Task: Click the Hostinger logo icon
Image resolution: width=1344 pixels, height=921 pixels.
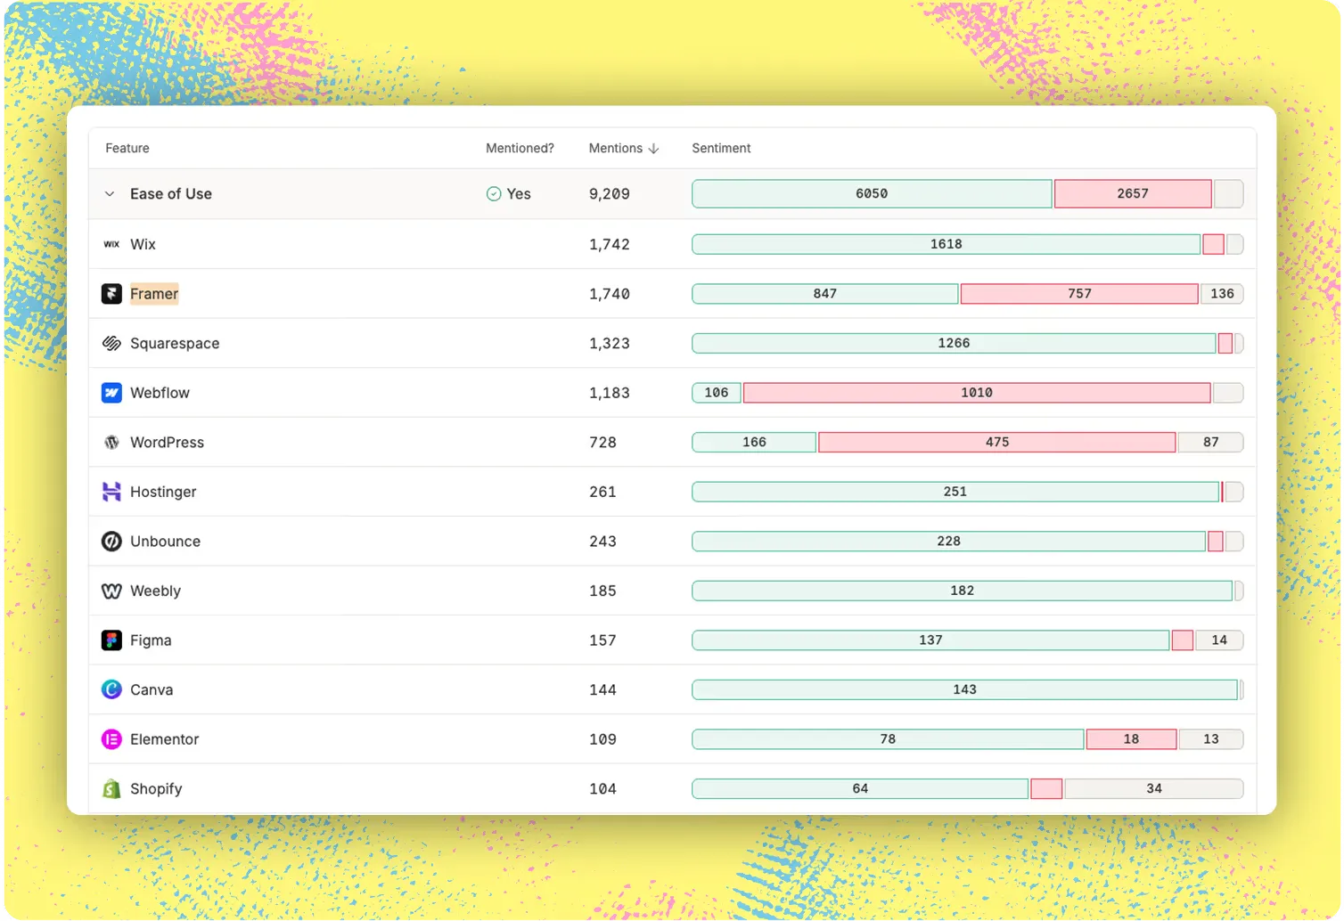Action: tap(111, 492)
